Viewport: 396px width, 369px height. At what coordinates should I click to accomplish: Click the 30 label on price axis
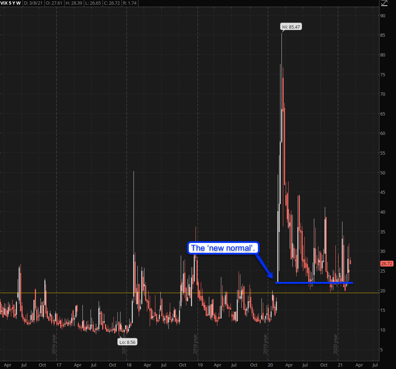click(383, 251)
